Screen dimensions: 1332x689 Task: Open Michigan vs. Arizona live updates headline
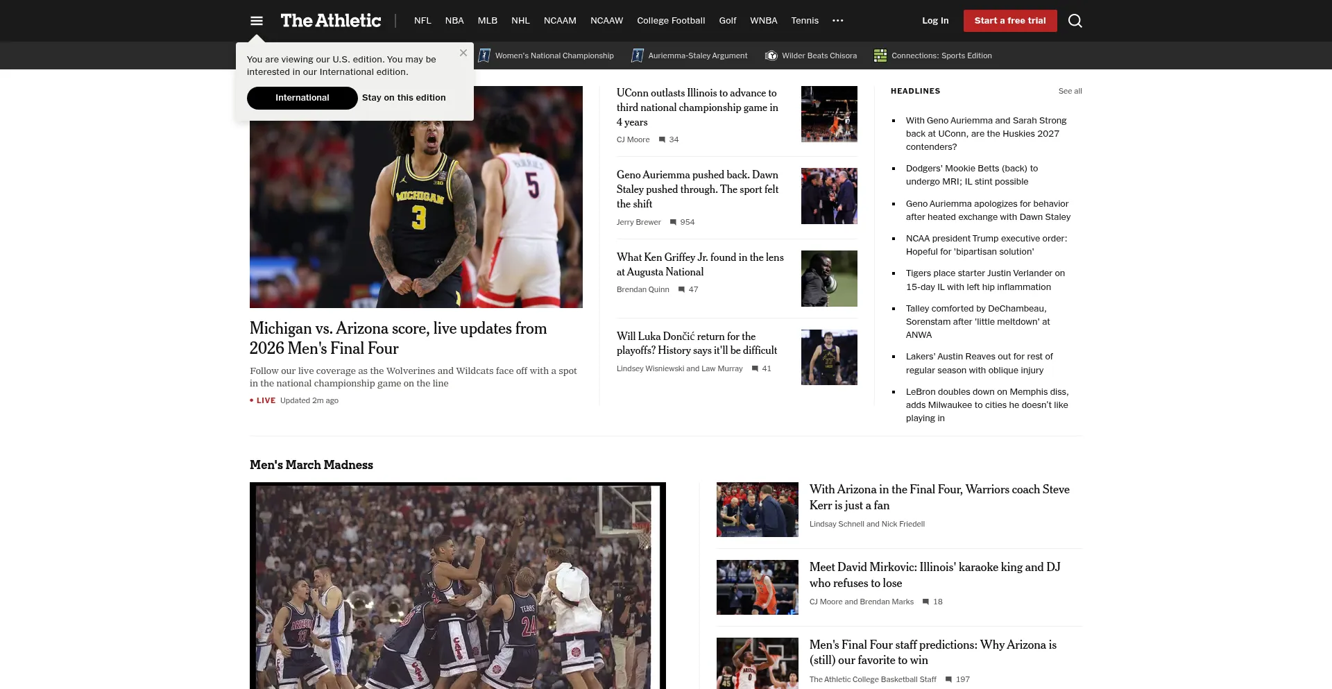[x=398, y=339]
